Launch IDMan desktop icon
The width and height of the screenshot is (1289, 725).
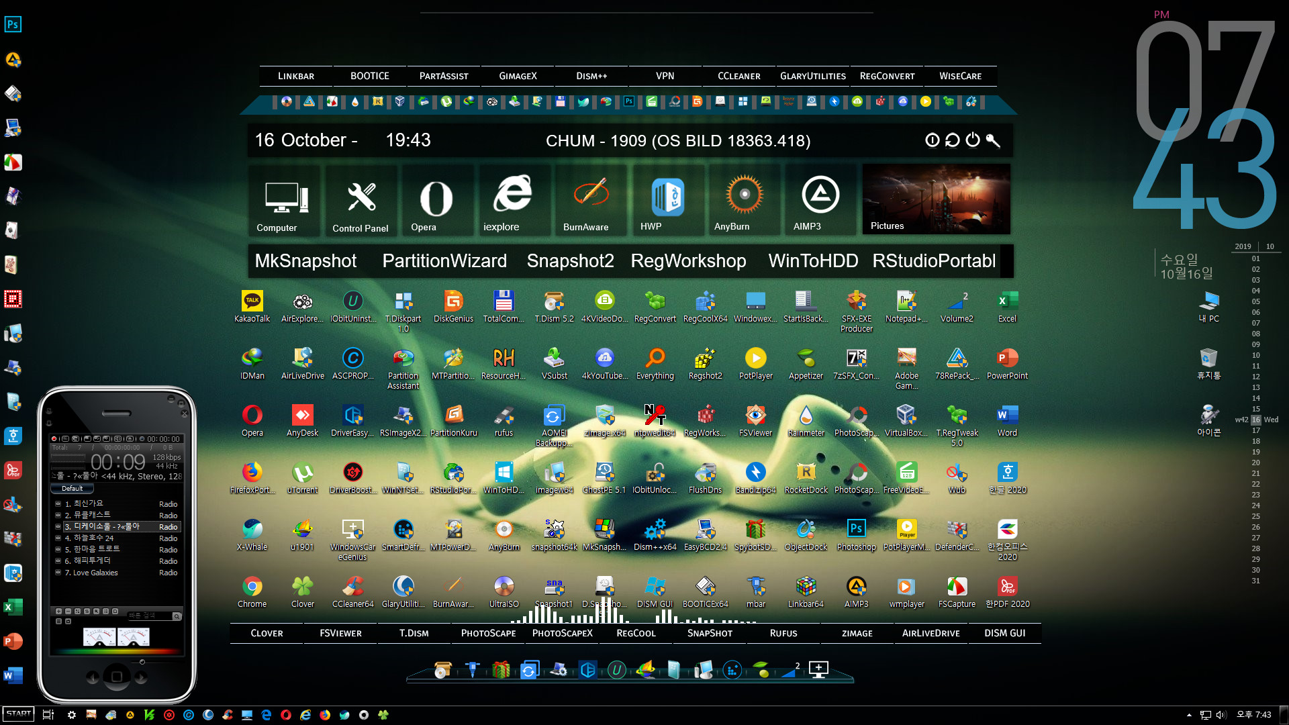[x=252, y=363]
